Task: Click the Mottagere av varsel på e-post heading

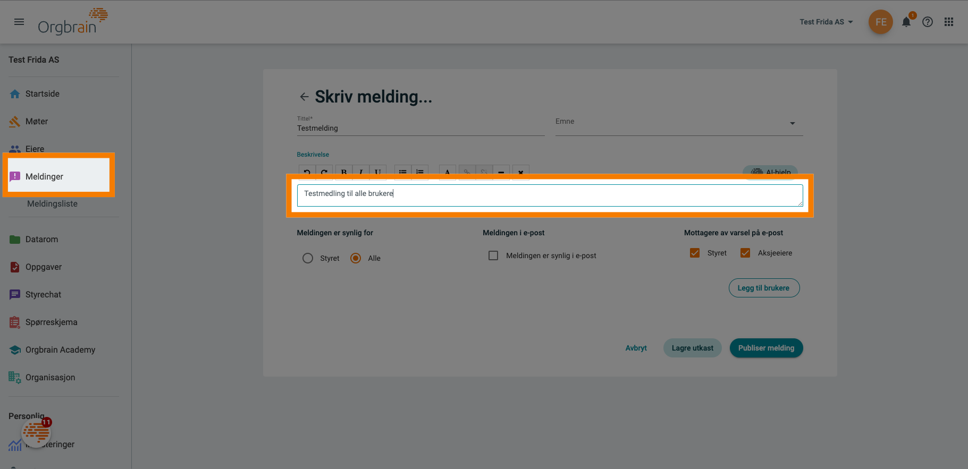Action: (733, 233)
